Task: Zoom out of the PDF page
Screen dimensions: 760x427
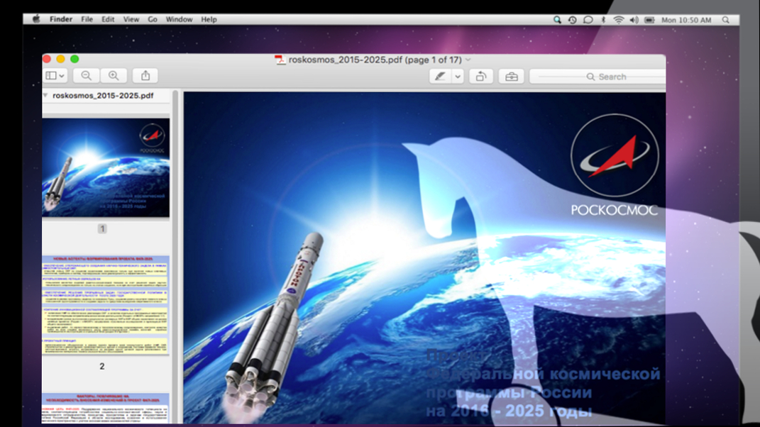Action: click(x=87, y=76)
